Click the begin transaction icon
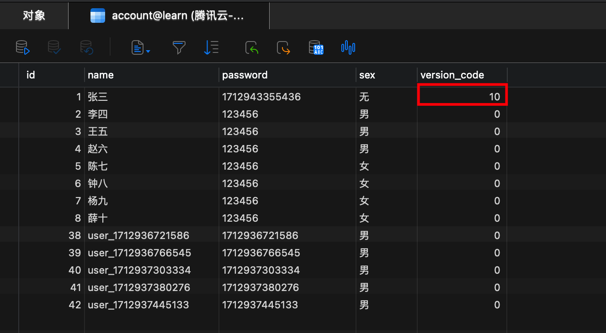Image resolution: width=606 pixels, height=333 pixels. [23, 47]
